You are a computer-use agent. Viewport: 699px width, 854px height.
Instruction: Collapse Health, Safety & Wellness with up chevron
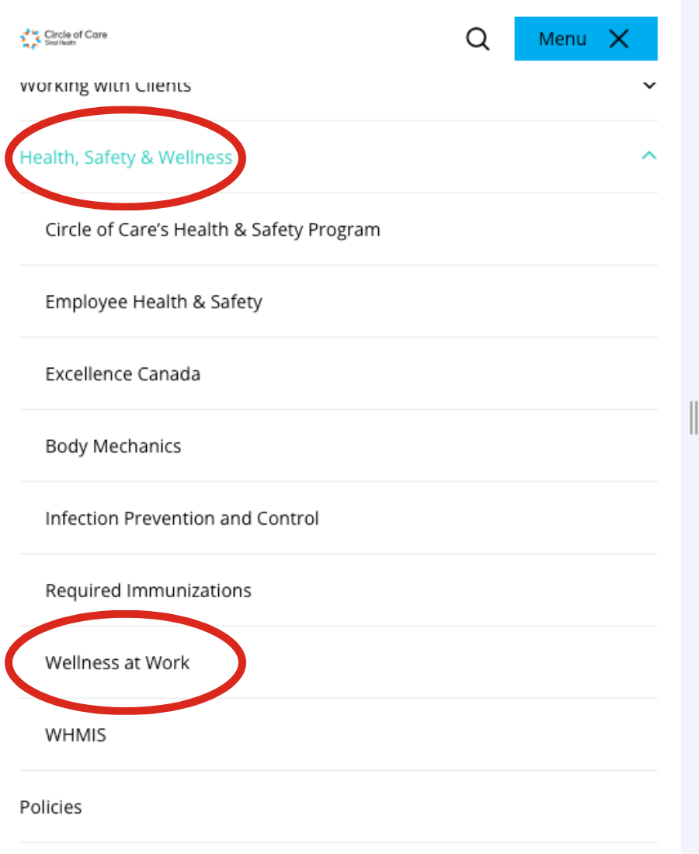[x=649, y=156]
